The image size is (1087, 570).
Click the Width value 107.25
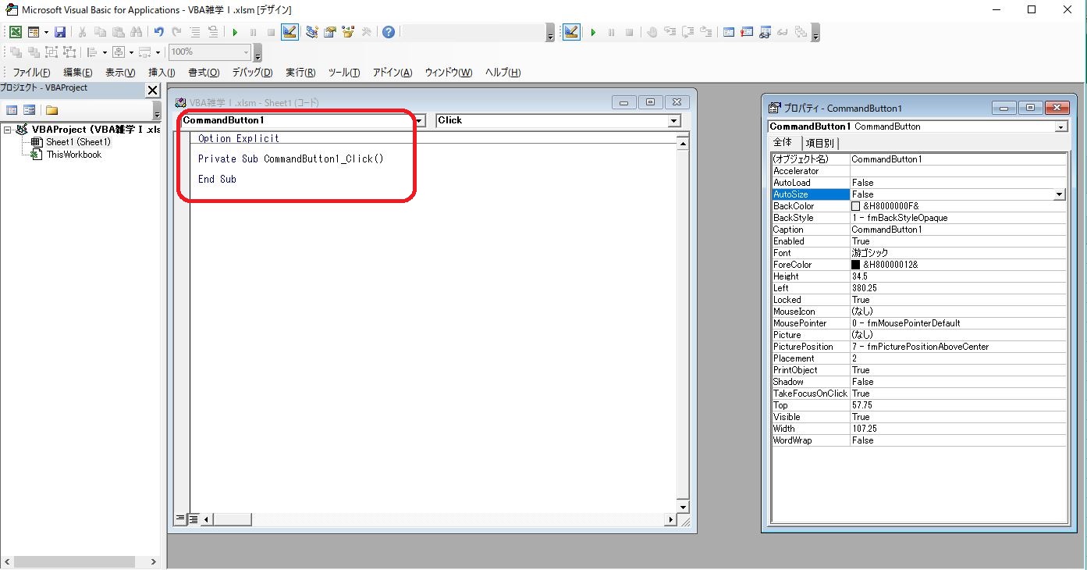864,429
